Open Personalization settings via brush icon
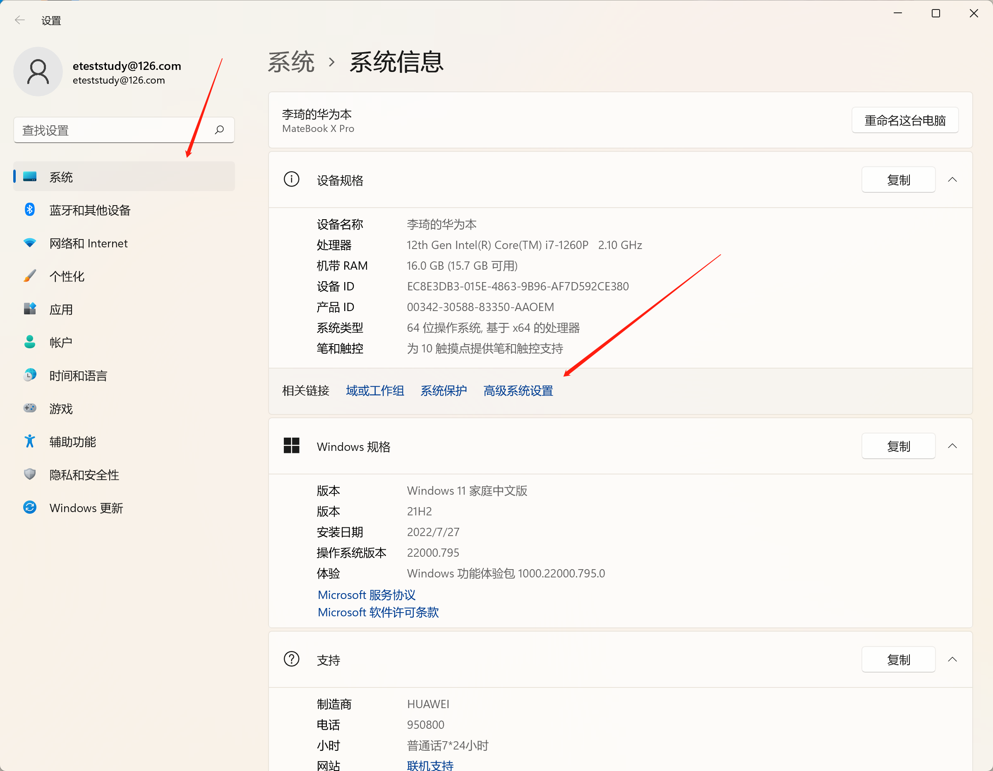 (30, 276)
